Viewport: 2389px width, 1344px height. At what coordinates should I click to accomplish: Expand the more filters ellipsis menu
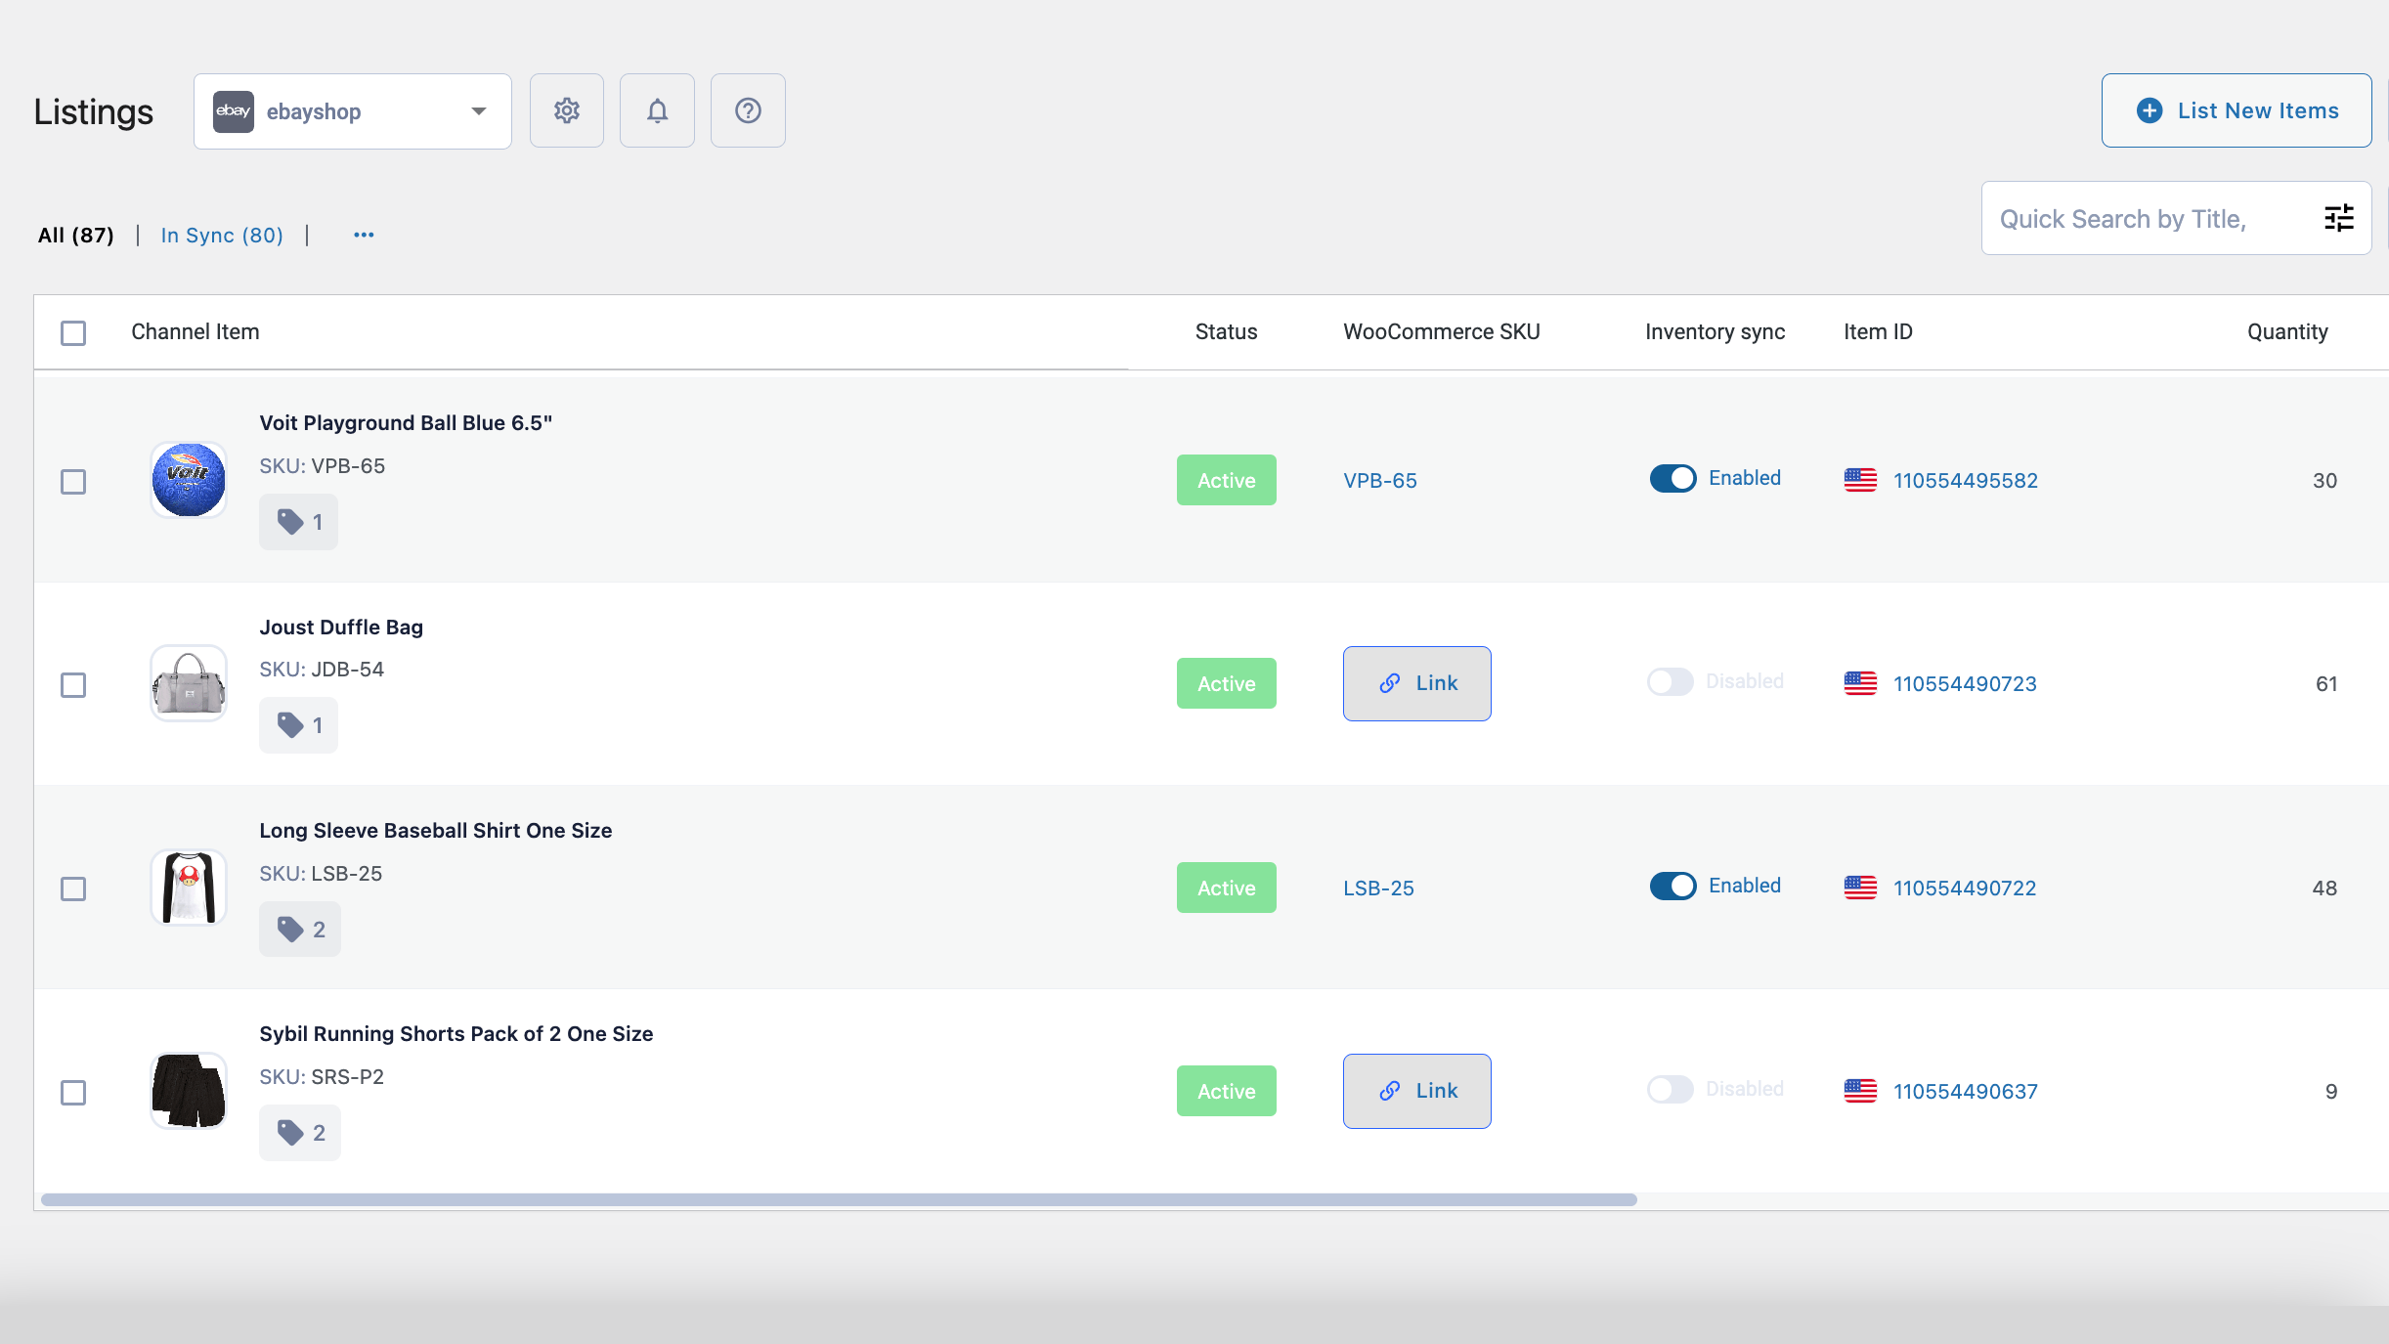coord(364,235)
